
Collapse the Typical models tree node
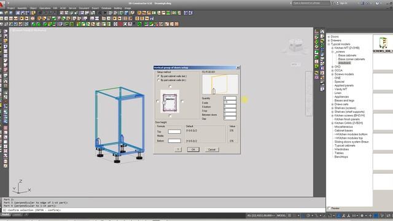click(x=329, y=44)
